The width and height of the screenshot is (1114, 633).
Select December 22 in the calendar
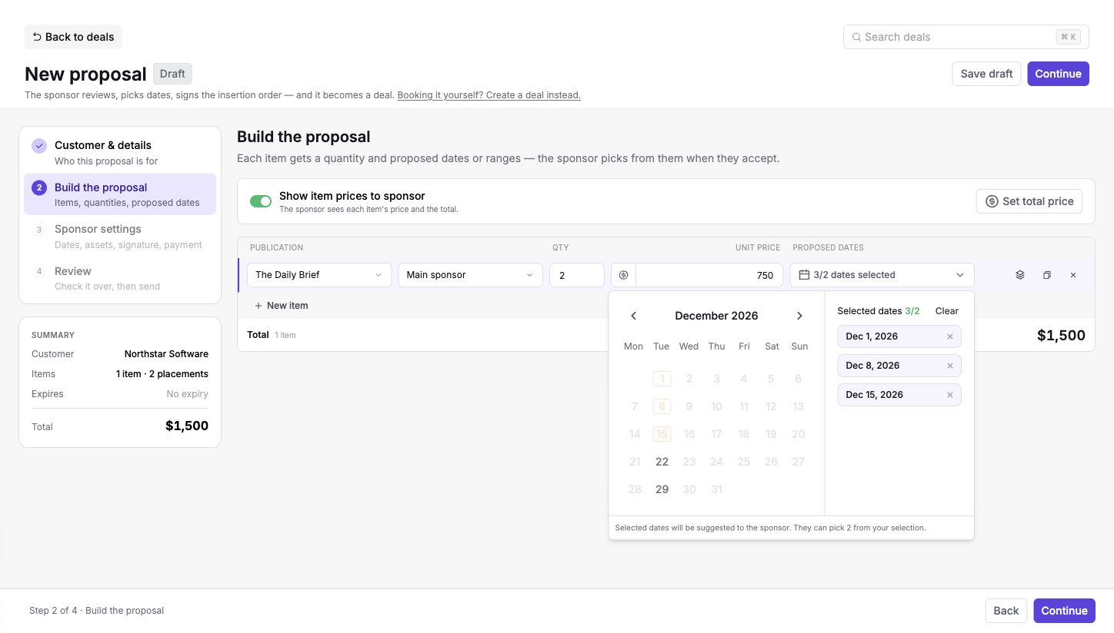(662, 462)
